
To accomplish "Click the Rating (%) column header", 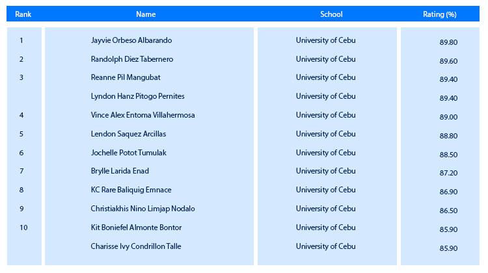I will coord(439,14).
